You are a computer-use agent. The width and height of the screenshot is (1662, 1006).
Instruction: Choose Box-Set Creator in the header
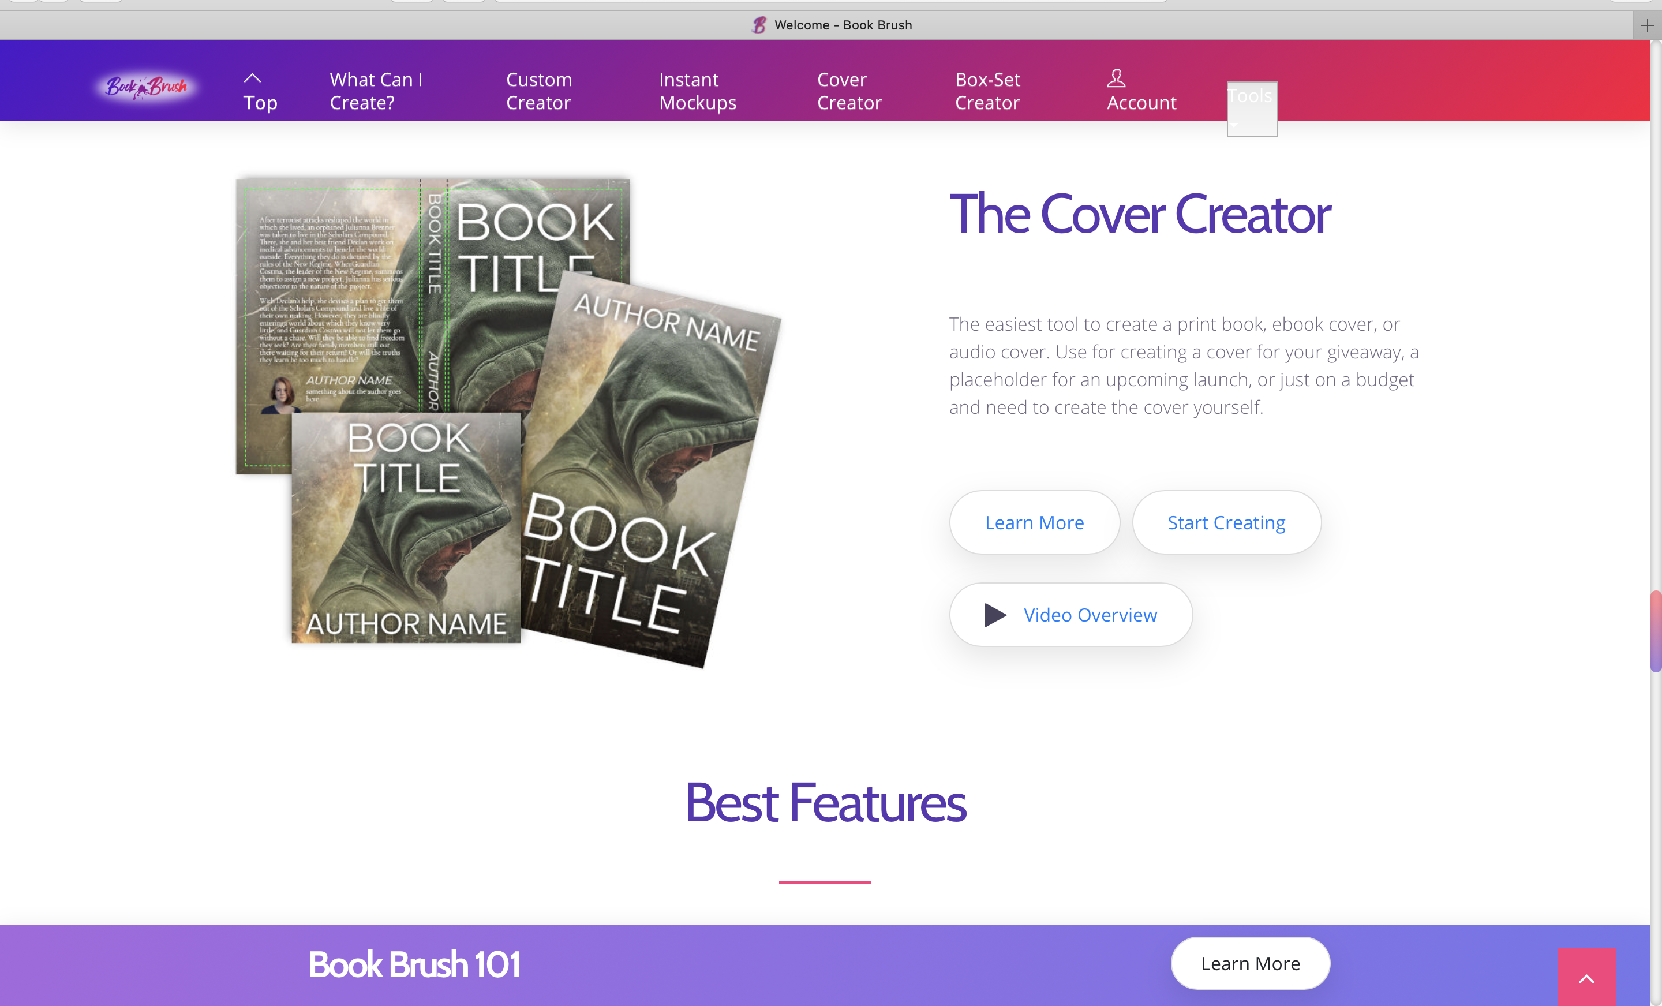pos(987,91)
